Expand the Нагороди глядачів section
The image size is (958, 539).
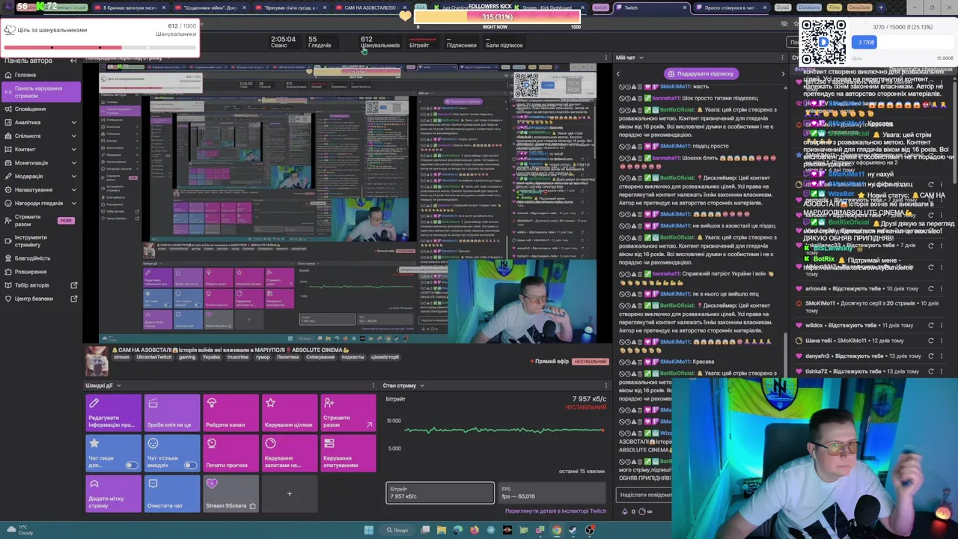(x=40, y=203)
